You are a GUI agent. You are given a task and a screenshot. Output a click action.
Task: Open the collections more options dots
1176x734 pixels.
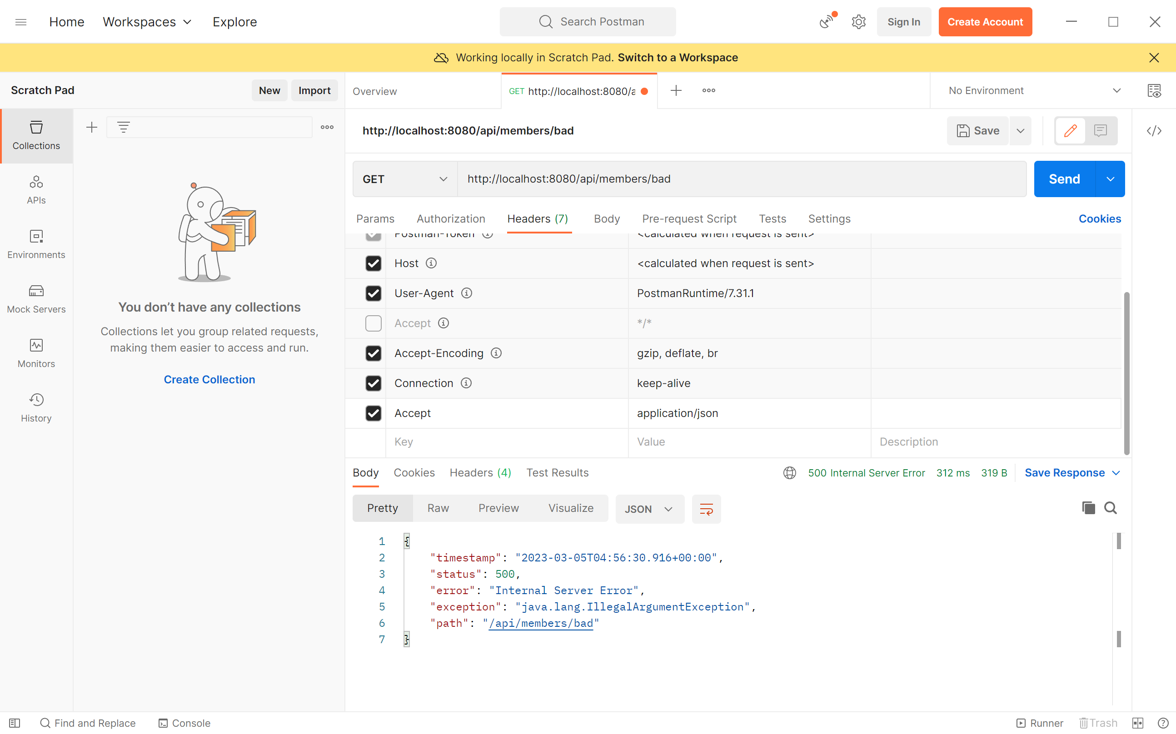click(327, 128)
